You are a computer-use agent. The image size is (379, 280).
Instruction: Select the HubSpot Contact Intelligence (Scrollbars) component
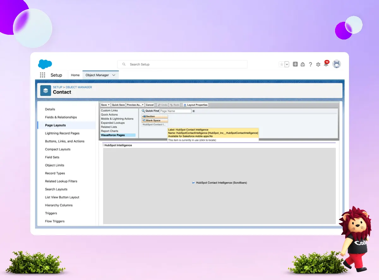(x=219, y=183)
